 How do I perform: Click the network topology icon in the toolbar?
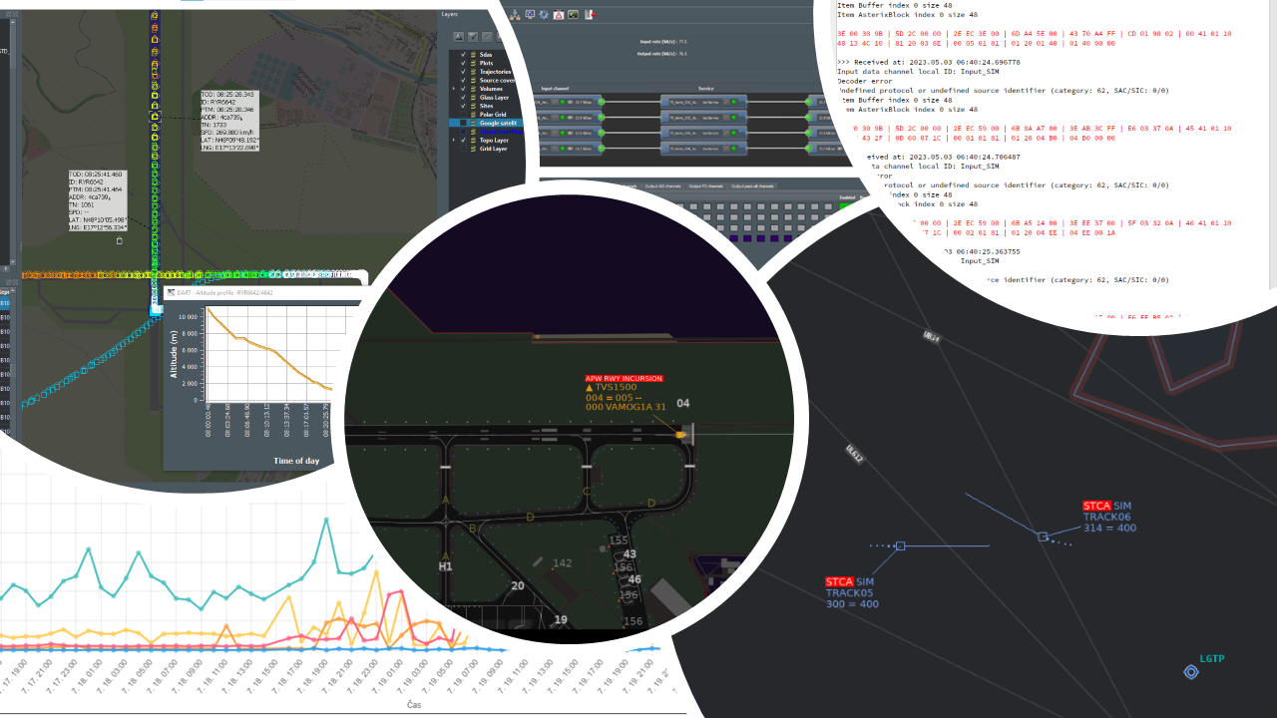click(x=515, y=15)
